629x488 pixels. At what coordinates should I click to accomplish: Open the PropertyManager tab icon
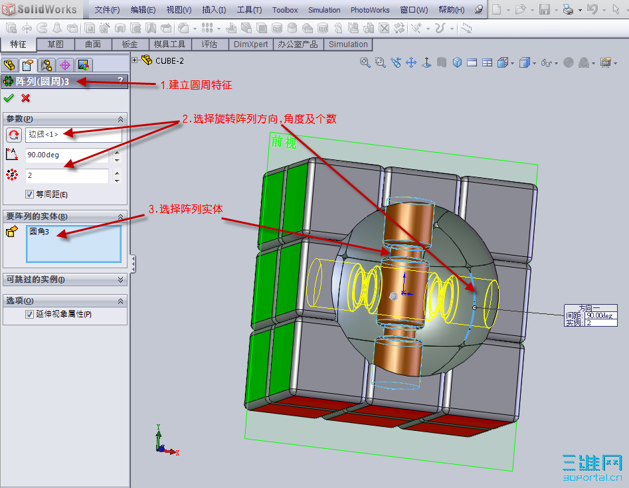[x=28, y=65]
